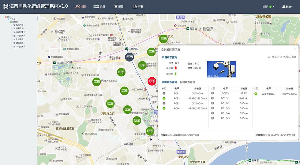Toggle the 设备供电输入 status indicator

point(256,94)
